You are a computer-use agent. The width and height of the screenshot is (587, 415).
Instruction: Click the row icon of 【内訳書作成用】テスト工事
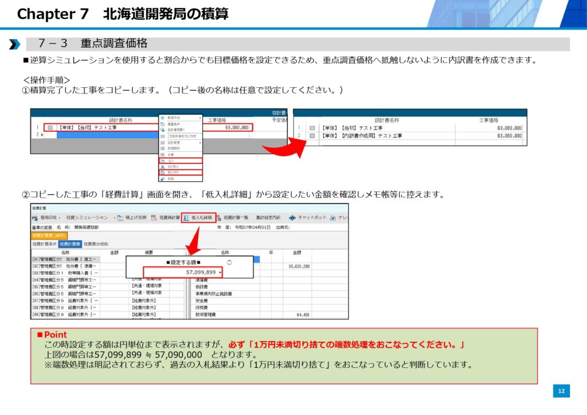pos(312,136)
